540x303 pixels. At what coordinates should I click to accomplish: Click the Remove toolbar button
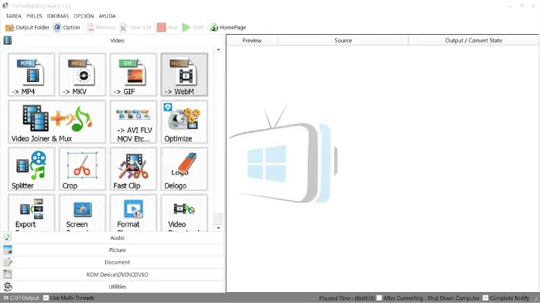coord(101,28)
